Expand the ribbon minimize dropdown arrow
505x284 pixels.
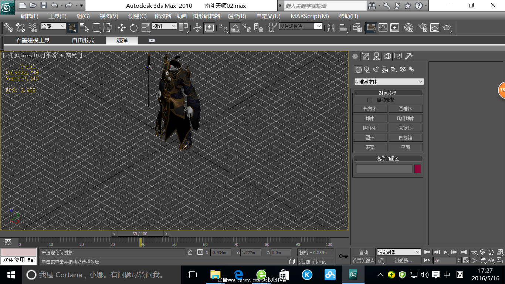coord(152,40)
